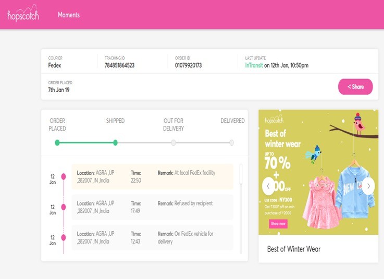Select the 22:50 timeline dot
Screen dimensions: 384x279
point(64,176)
